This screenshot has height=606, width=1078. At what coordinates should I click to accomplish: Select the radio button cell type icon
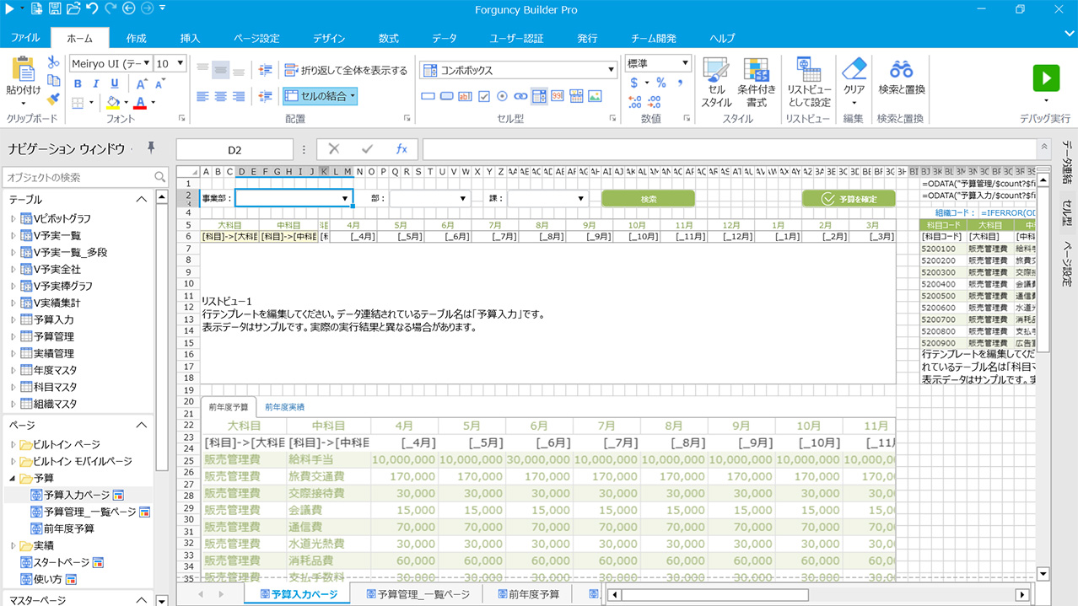(502, 96)
